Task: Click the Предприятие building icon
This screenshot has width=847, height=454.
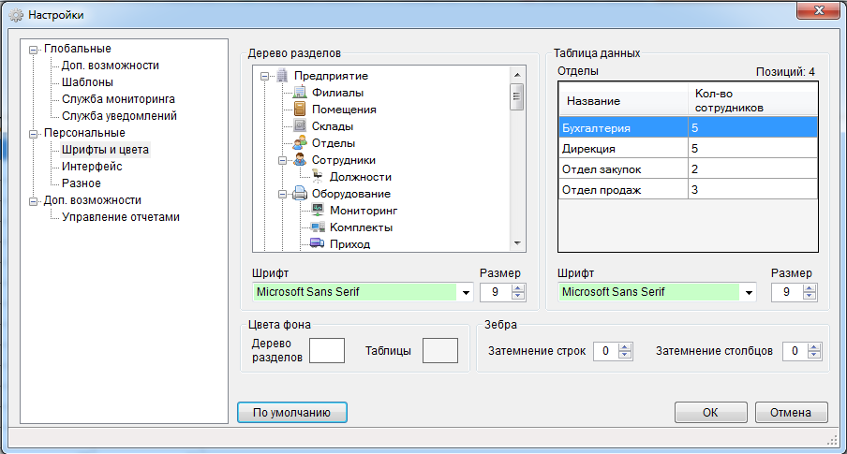Action: coord(282,75)
